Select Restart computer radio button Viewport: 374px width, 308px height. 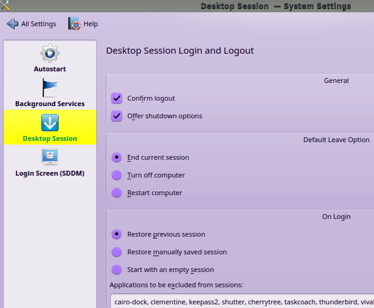(x=117, y=193)
